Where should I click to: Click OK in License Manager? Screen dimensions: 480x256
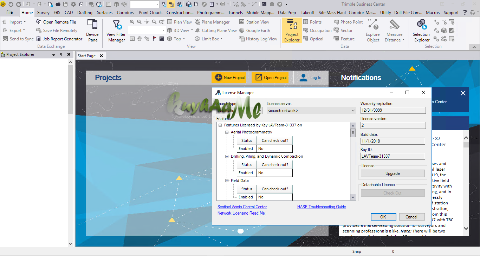click(x=383, y=217)
